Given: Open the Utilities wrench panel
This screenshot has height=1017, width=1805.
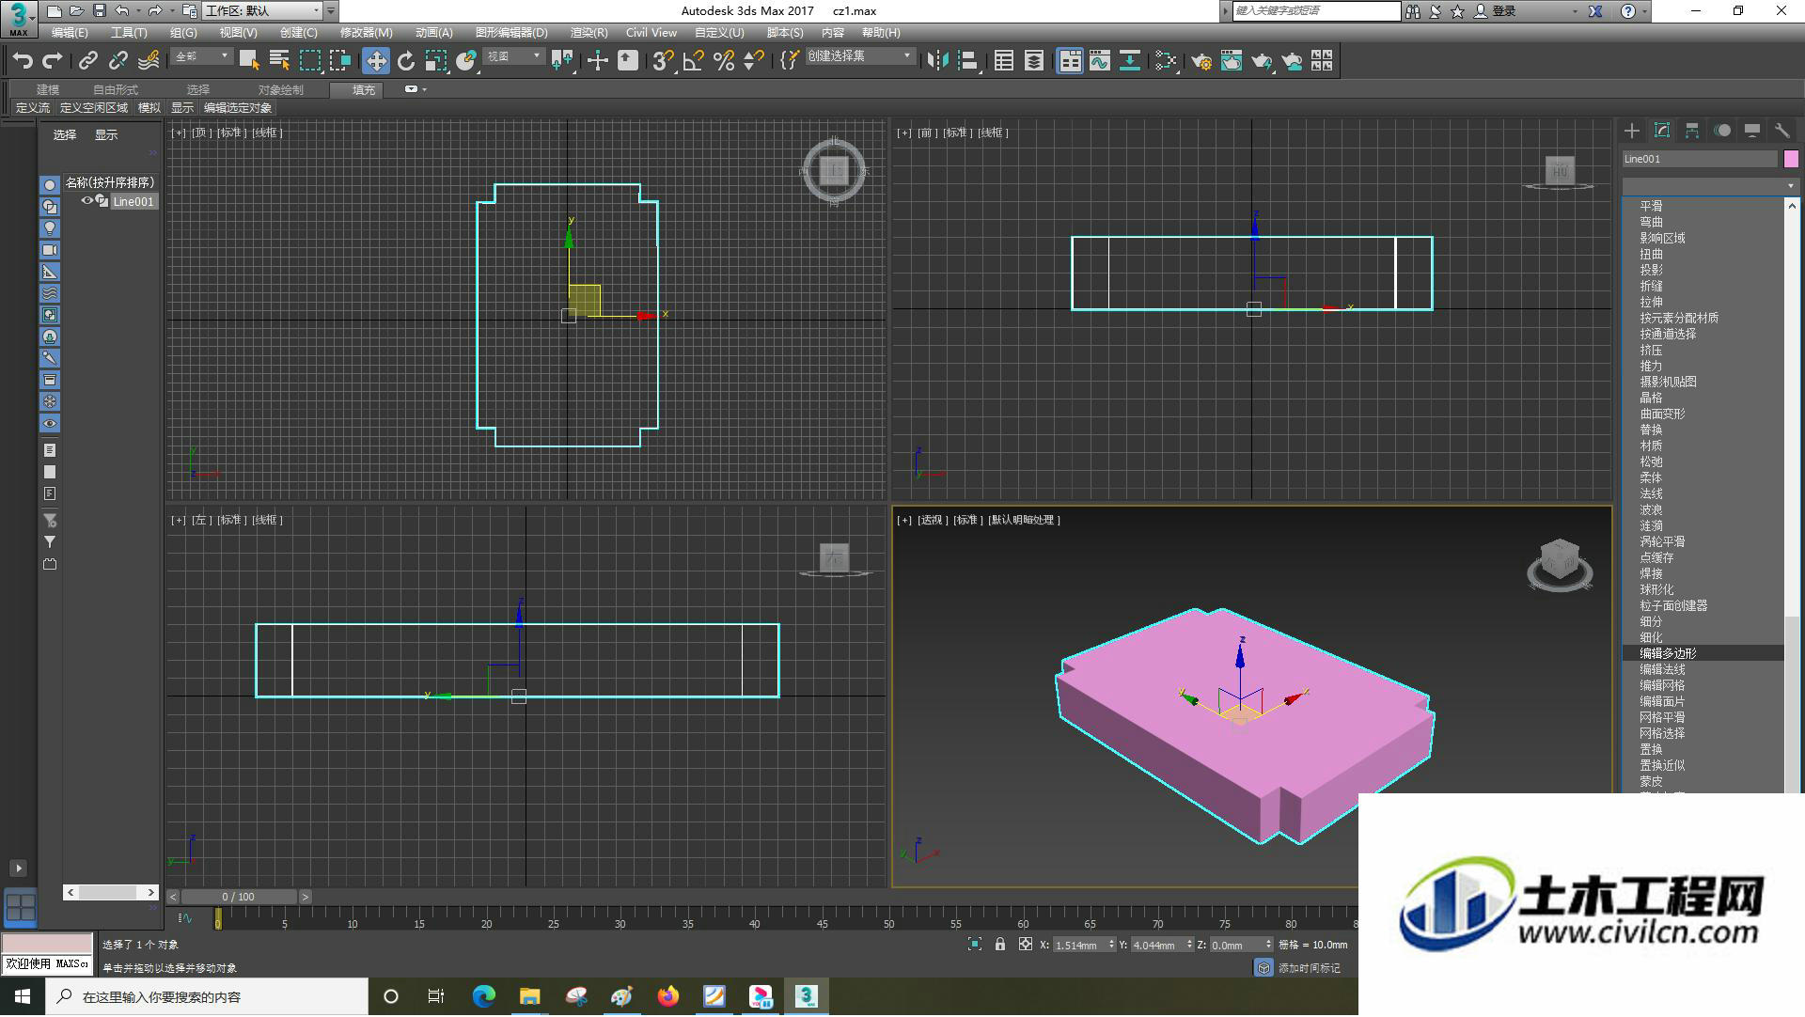Looking at the screenshot, I should point(1781,131).
